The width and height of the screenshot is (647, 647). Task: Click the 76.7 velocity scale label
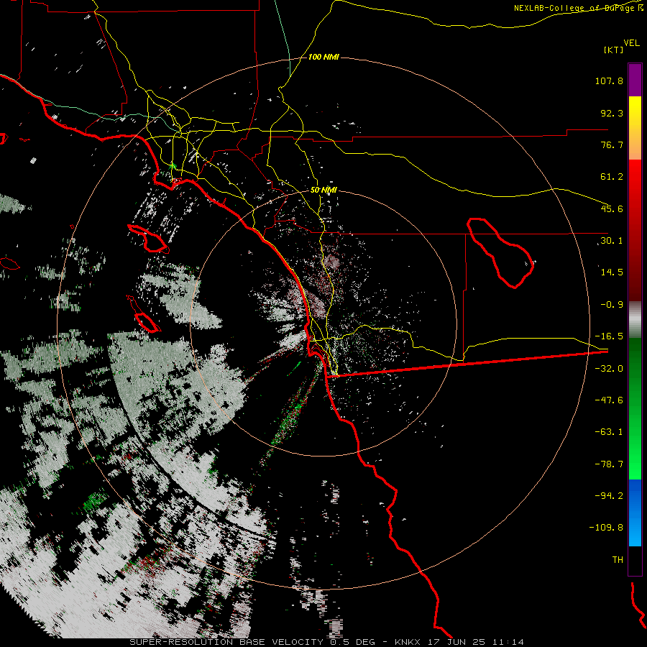click(612, 144)
